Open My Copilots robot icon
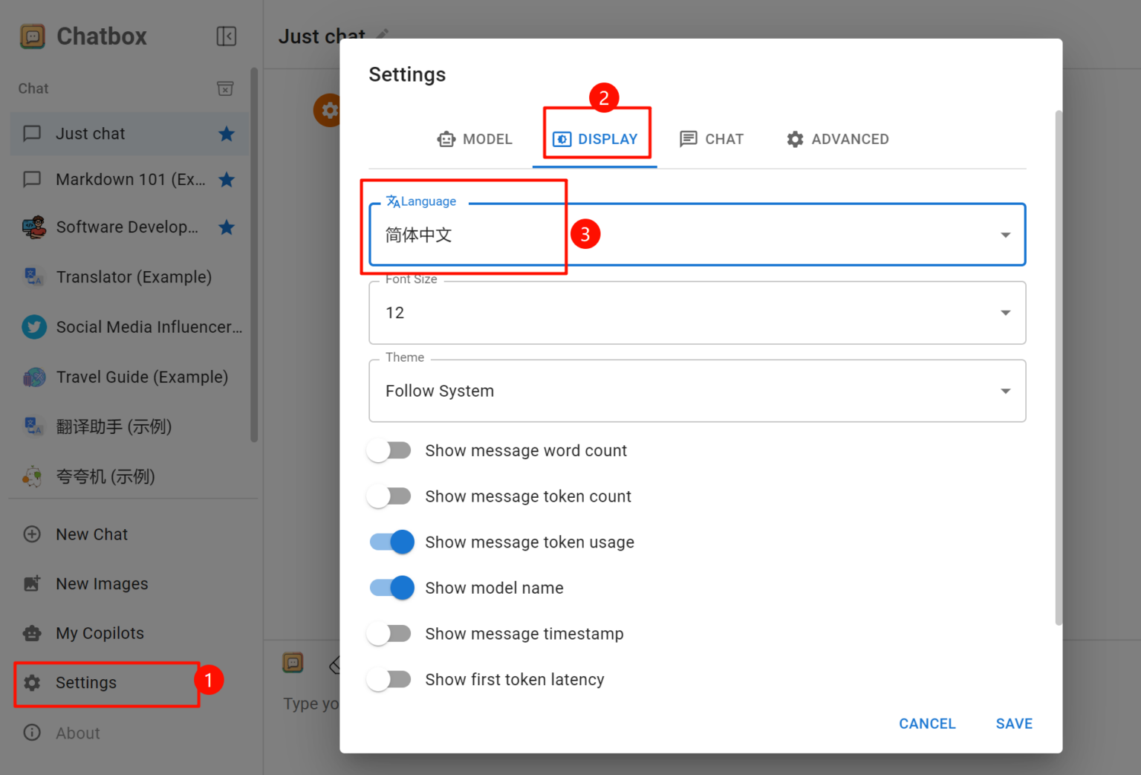This screenshot has width=1141, height=775. (32, 633)
